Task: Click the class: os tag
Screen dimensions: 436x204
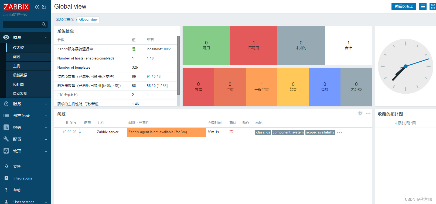Action: [263, 132]
